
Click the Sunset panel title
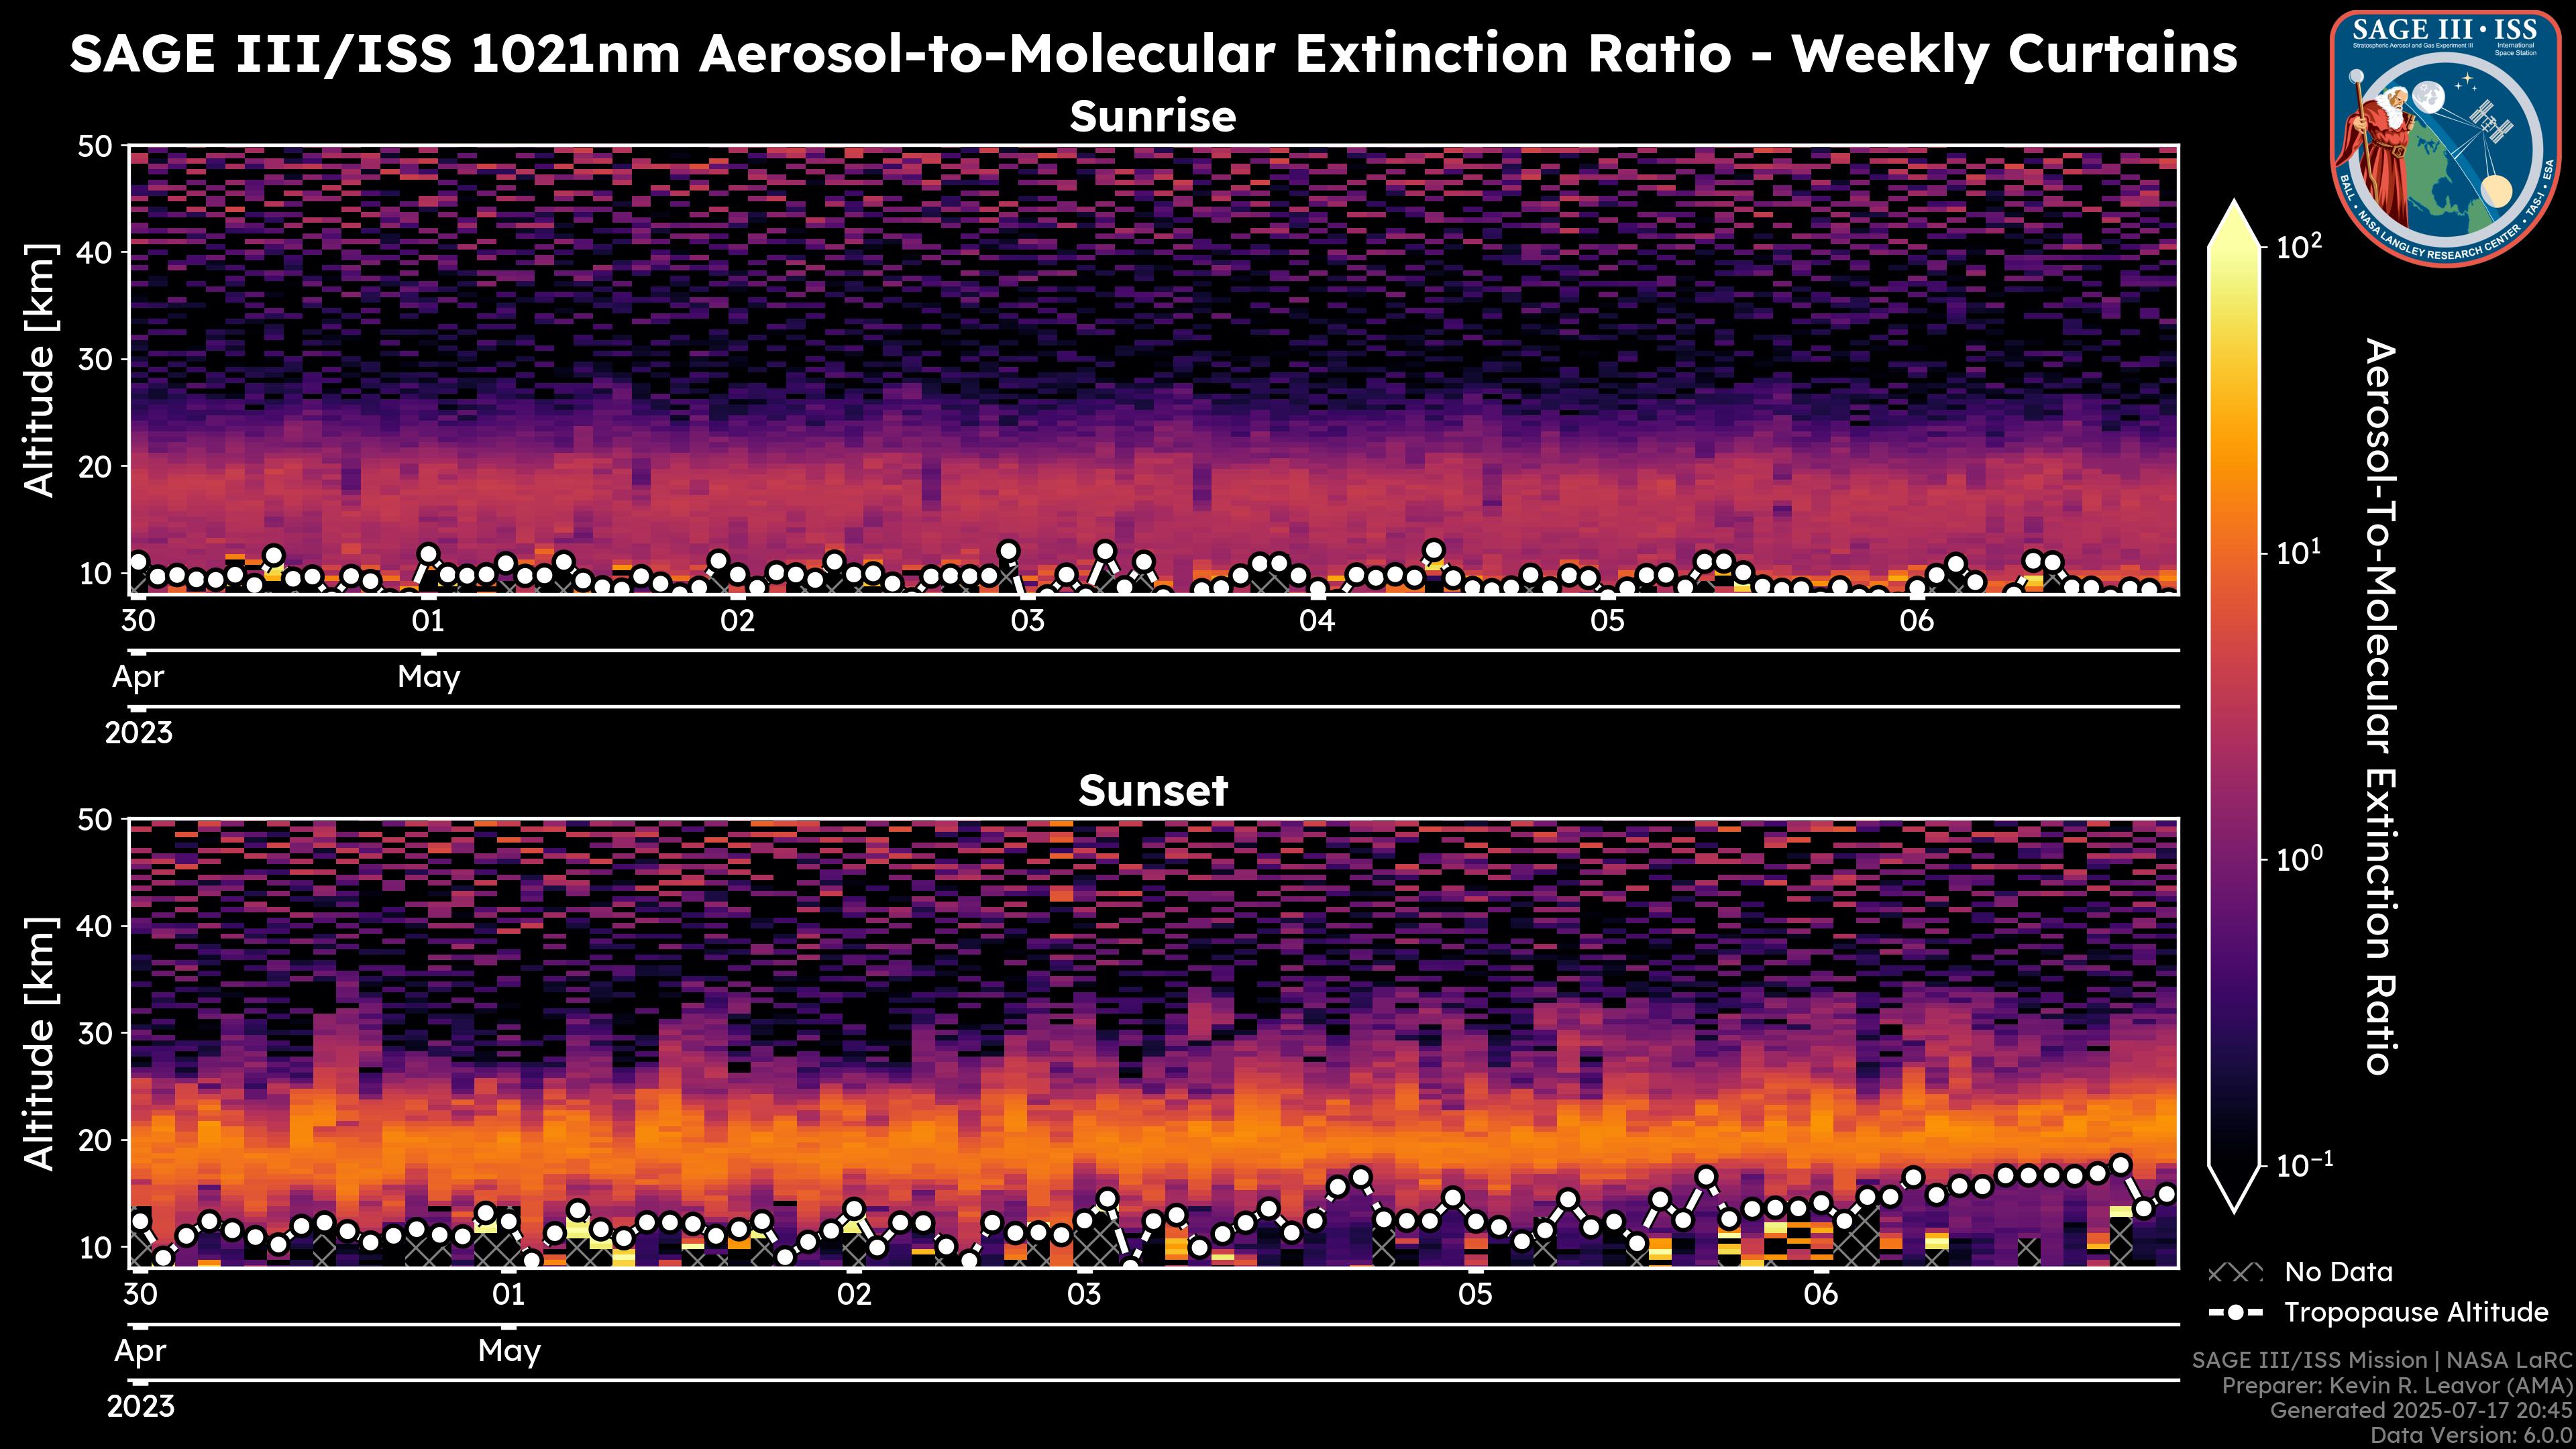[1153, 791]
